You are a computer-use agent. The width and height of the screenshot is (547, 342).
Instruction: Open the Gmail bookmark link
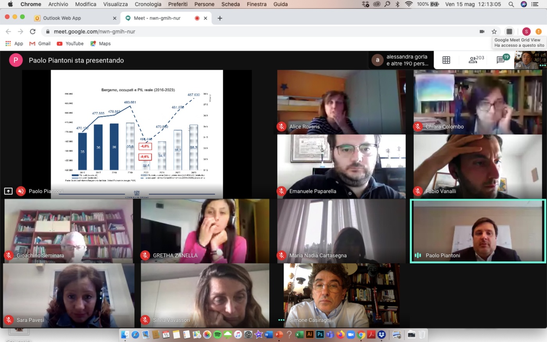(40, 44)
